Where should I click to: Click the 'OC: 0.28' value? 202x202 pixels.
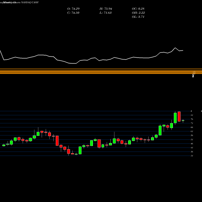[x=138, y=9]
